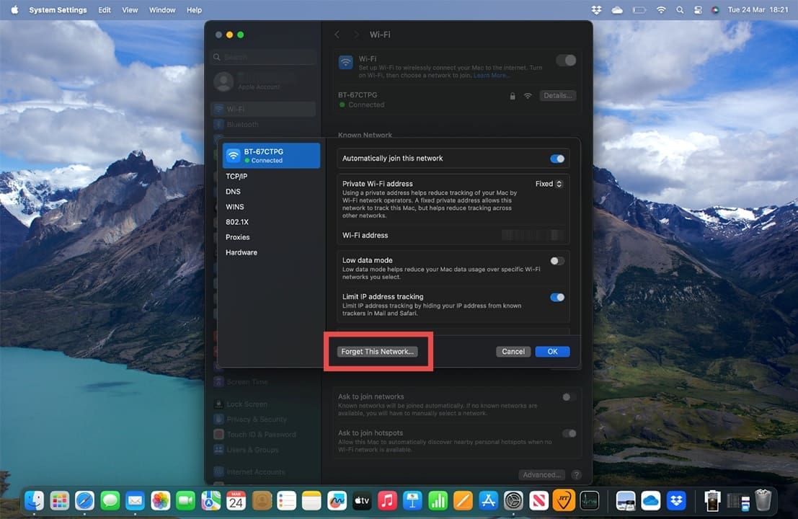798x519 pixels.
Task: Launch Notes from the Dock
Action: coord(311,501)
